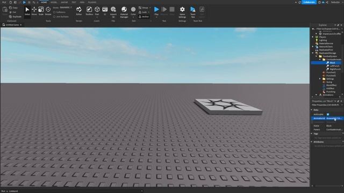This screenshot has height=193, width=344.
Task: Open the Toolbox
Action: [89, 11]
